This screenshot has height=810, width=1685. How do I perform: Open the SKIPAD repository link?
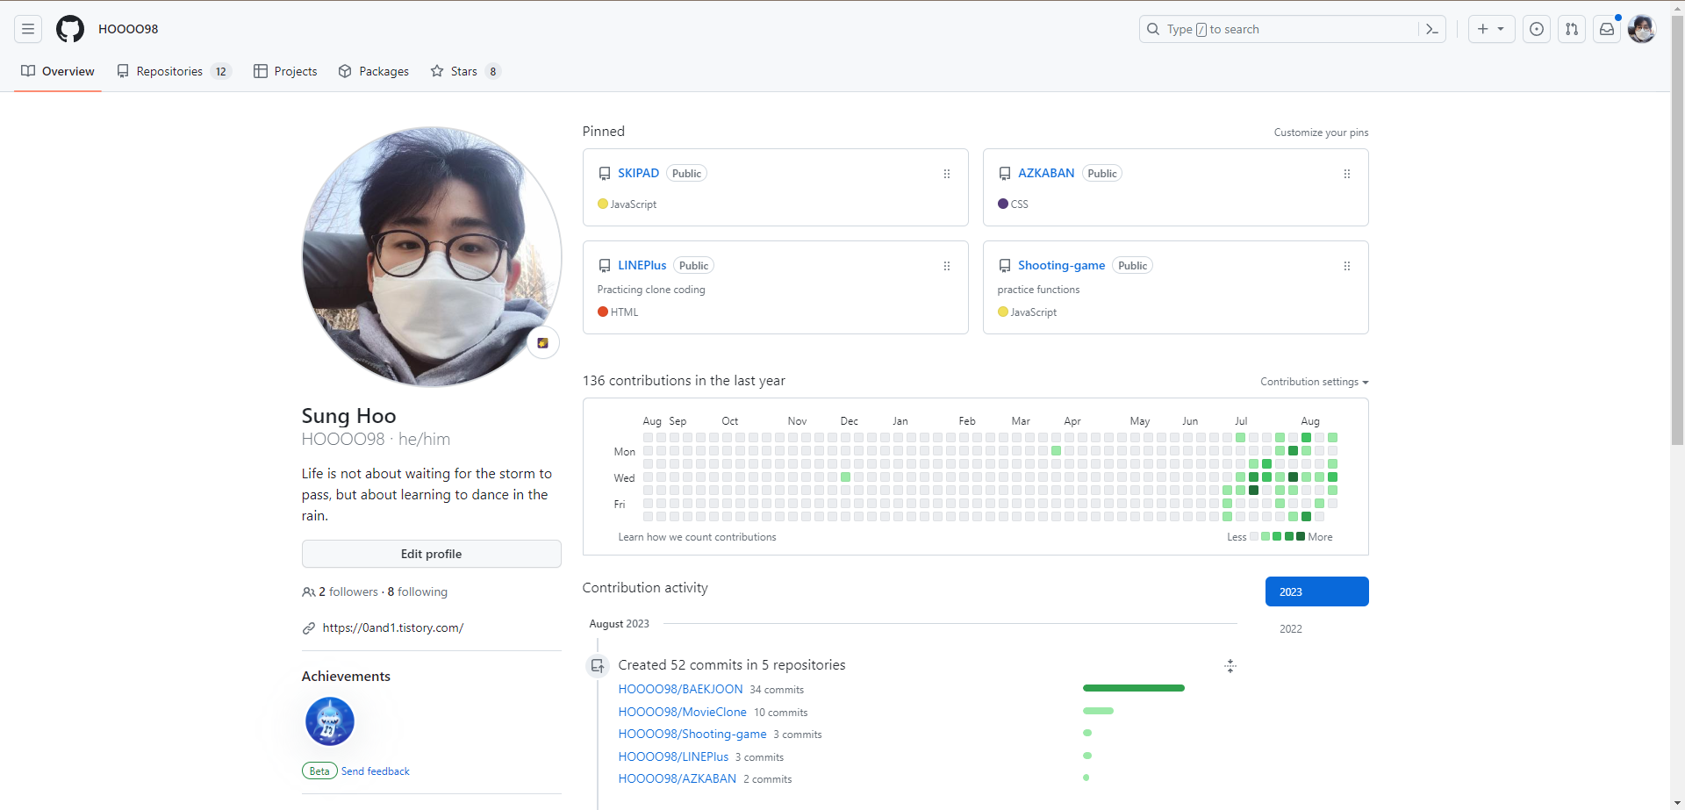(x=638, y=173)
